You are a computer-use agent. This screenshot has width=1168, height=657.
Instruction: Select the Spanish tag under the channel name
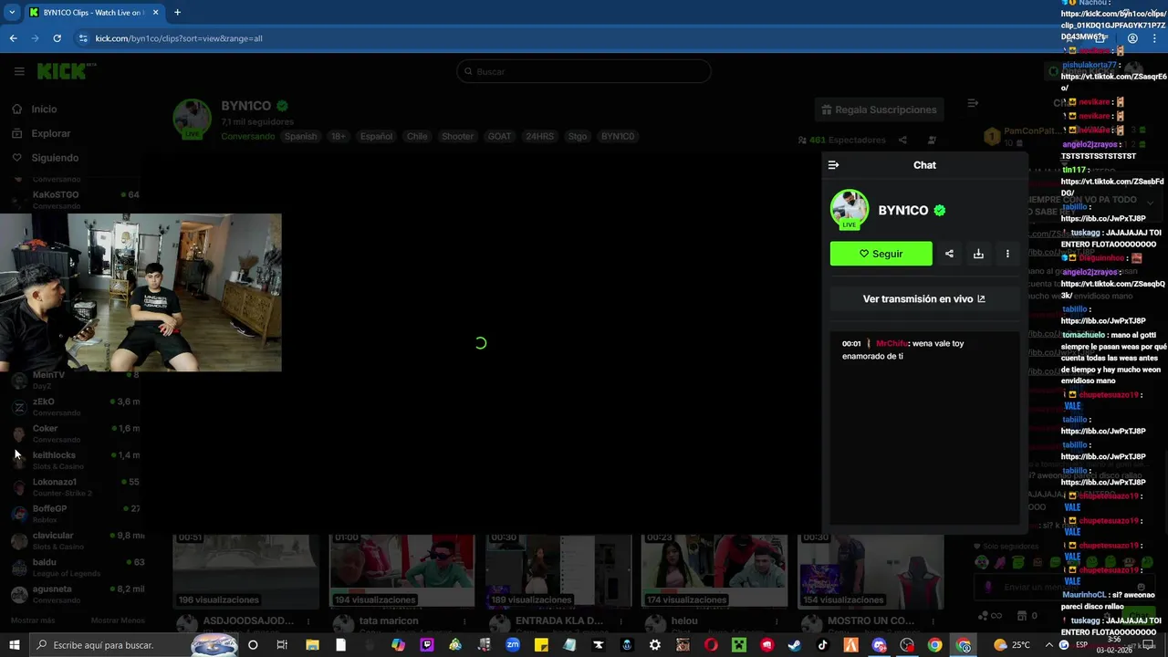pos(300,136)
